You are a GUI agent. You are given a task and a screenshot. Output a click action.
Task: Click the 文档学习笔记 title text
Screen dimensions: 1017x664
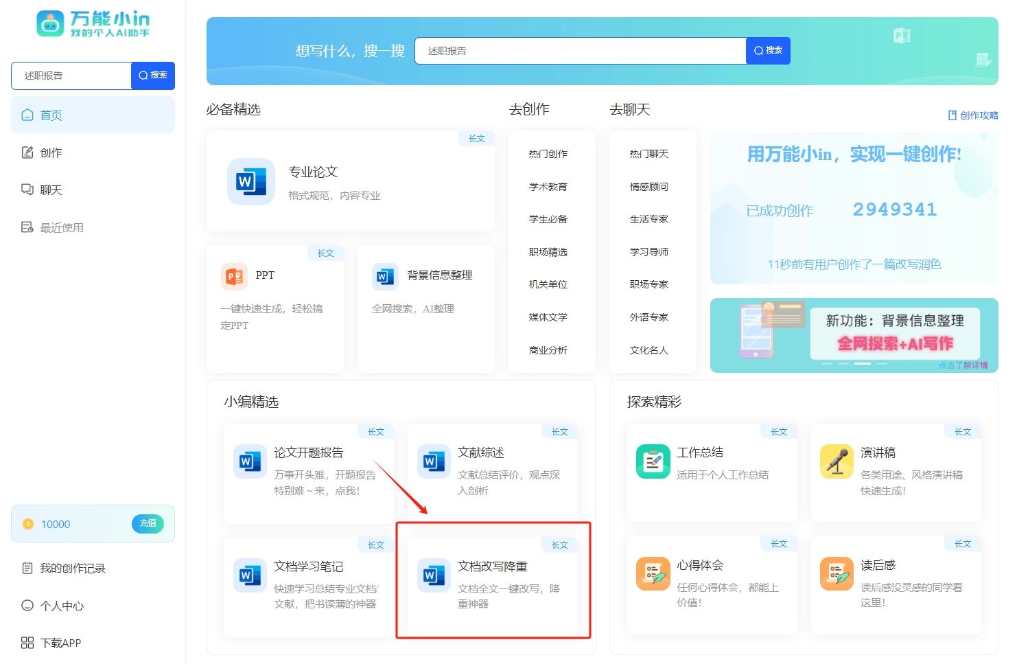click(309, 566)
